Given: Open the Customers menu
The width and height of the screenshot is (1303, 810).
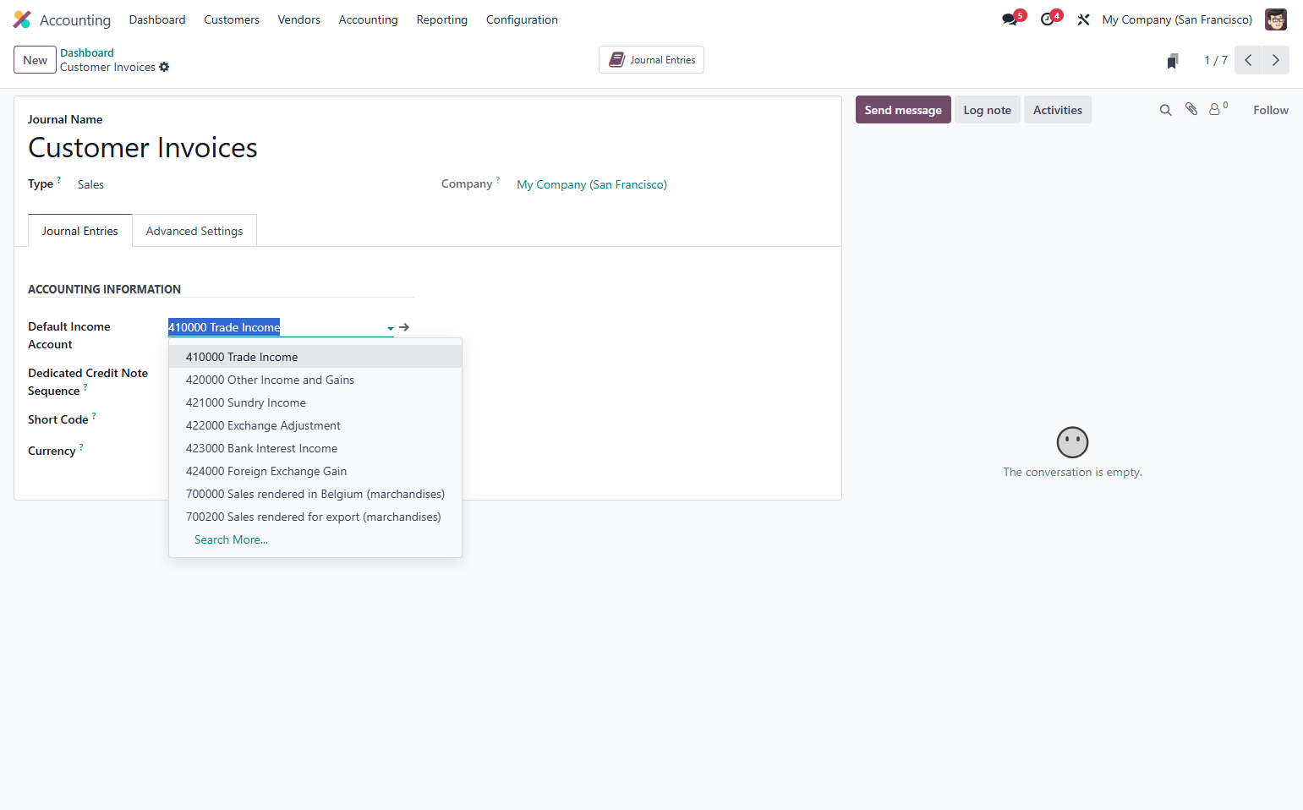Looking at the screenshot, I should tap(232, 19).
